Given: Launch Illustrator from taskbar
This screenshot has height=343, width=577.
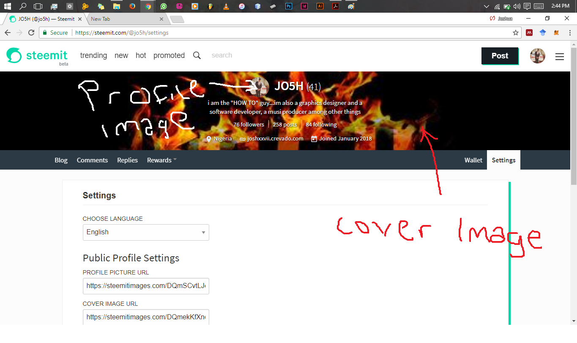Looking at the screenshot, I should (320, 6).
